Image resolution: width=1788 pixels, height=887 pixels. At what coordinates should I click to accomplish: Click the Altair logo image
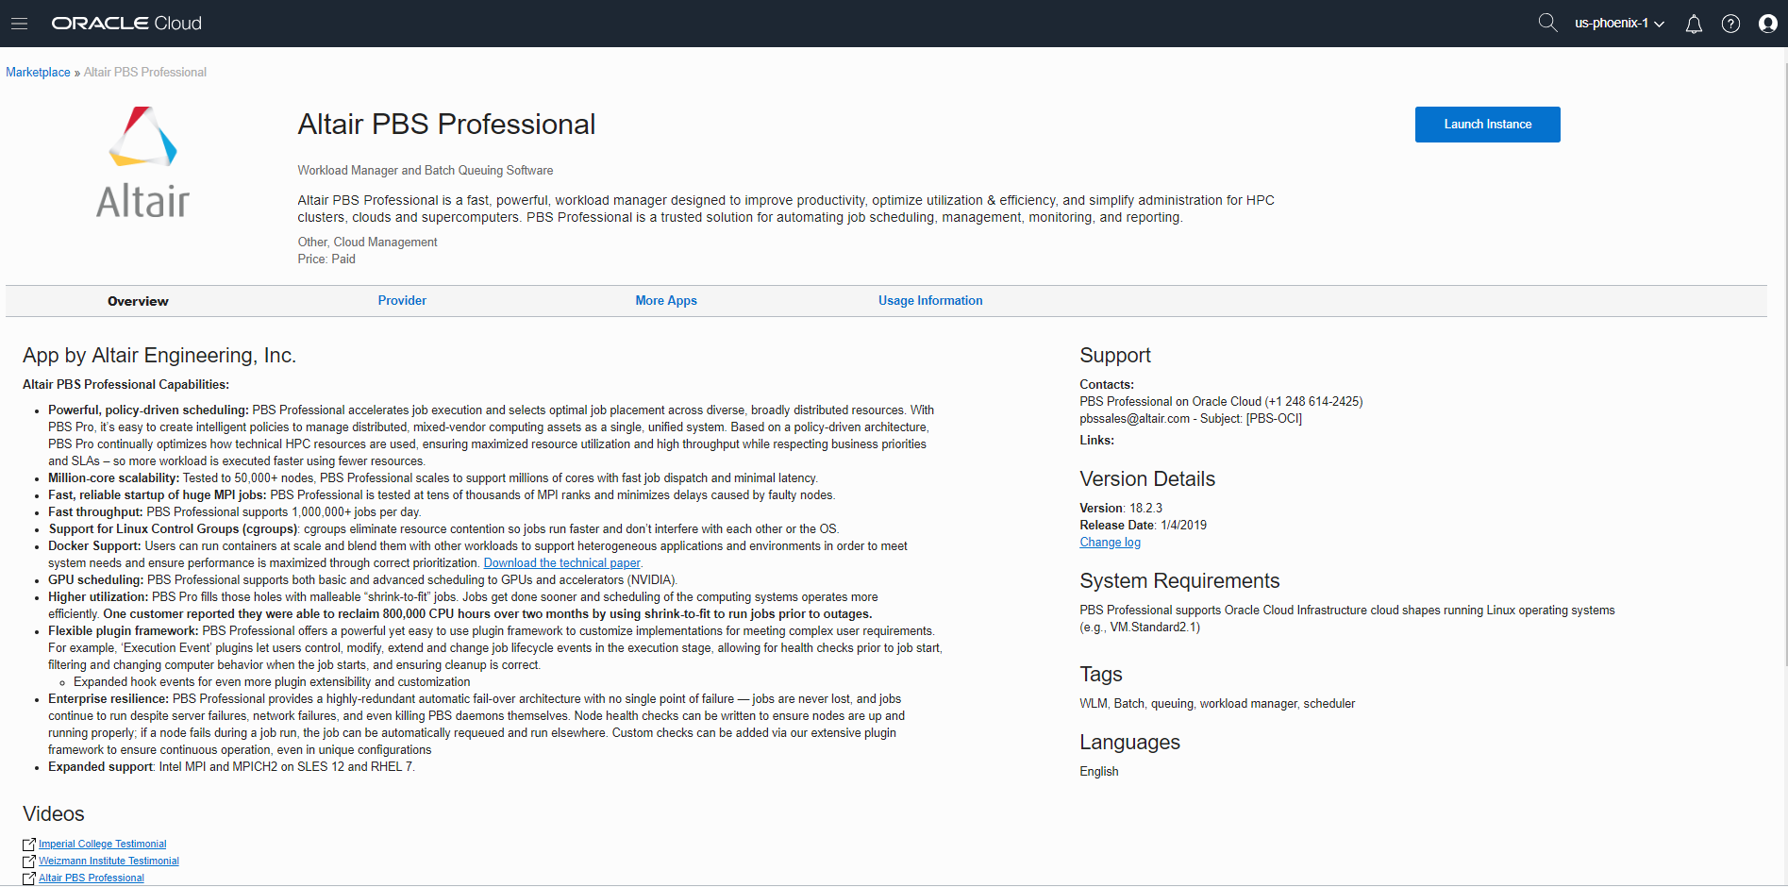tap(143, 162)
